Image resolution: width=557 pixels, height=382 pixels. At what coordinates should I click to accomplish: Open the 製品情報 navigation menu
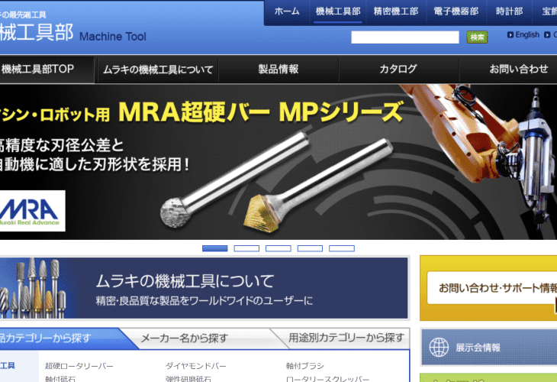278,69
